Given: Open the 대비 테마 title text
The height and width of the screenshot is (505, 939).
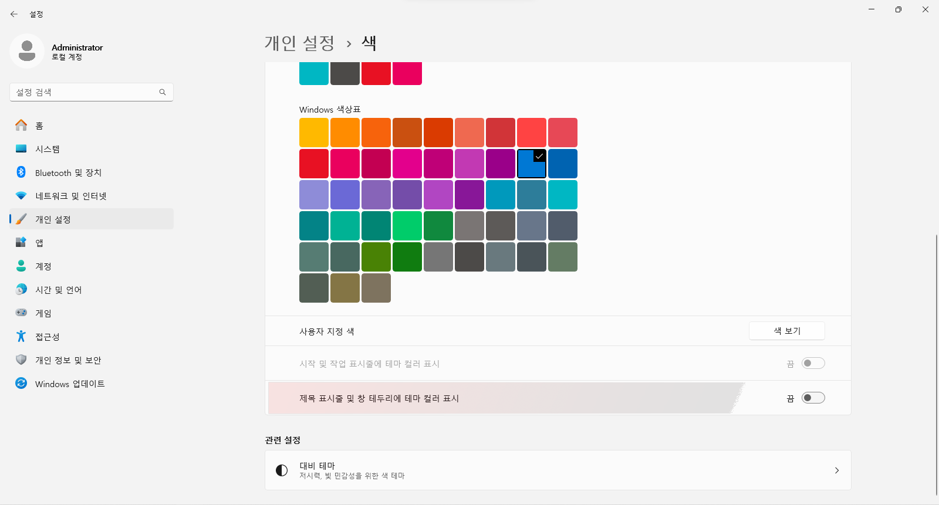Looking at the screenshot, I should [317, 466].
